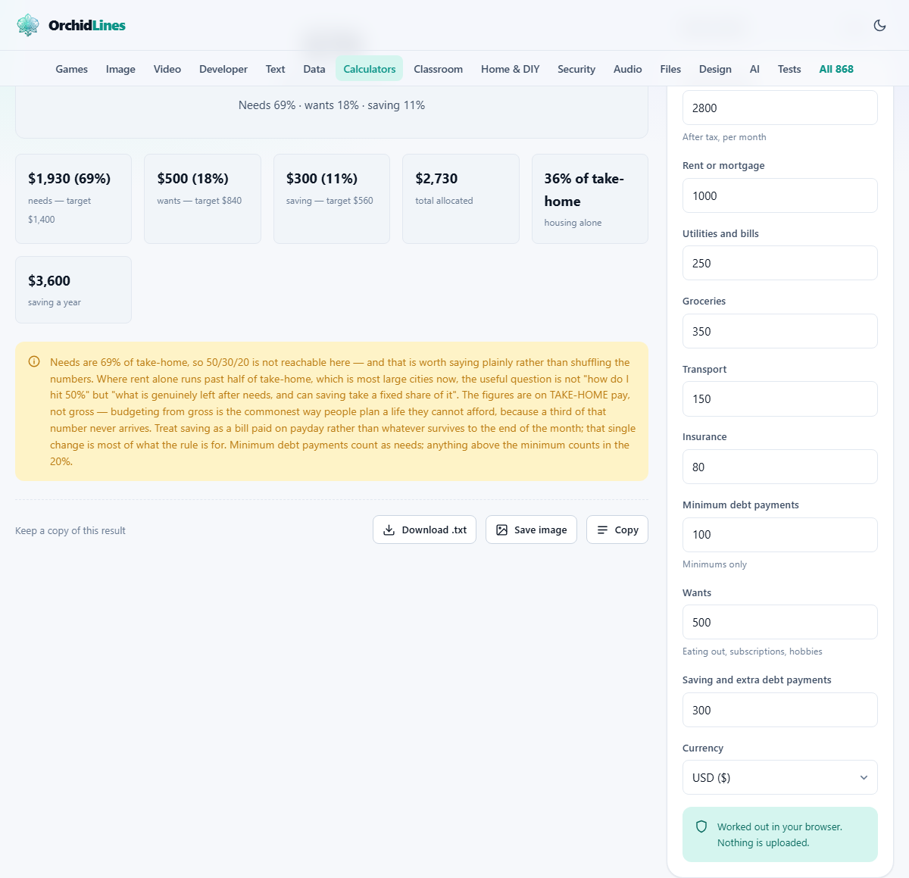Click the lines icon in the Copy button
Screen dimensions: 909x878
602,530
